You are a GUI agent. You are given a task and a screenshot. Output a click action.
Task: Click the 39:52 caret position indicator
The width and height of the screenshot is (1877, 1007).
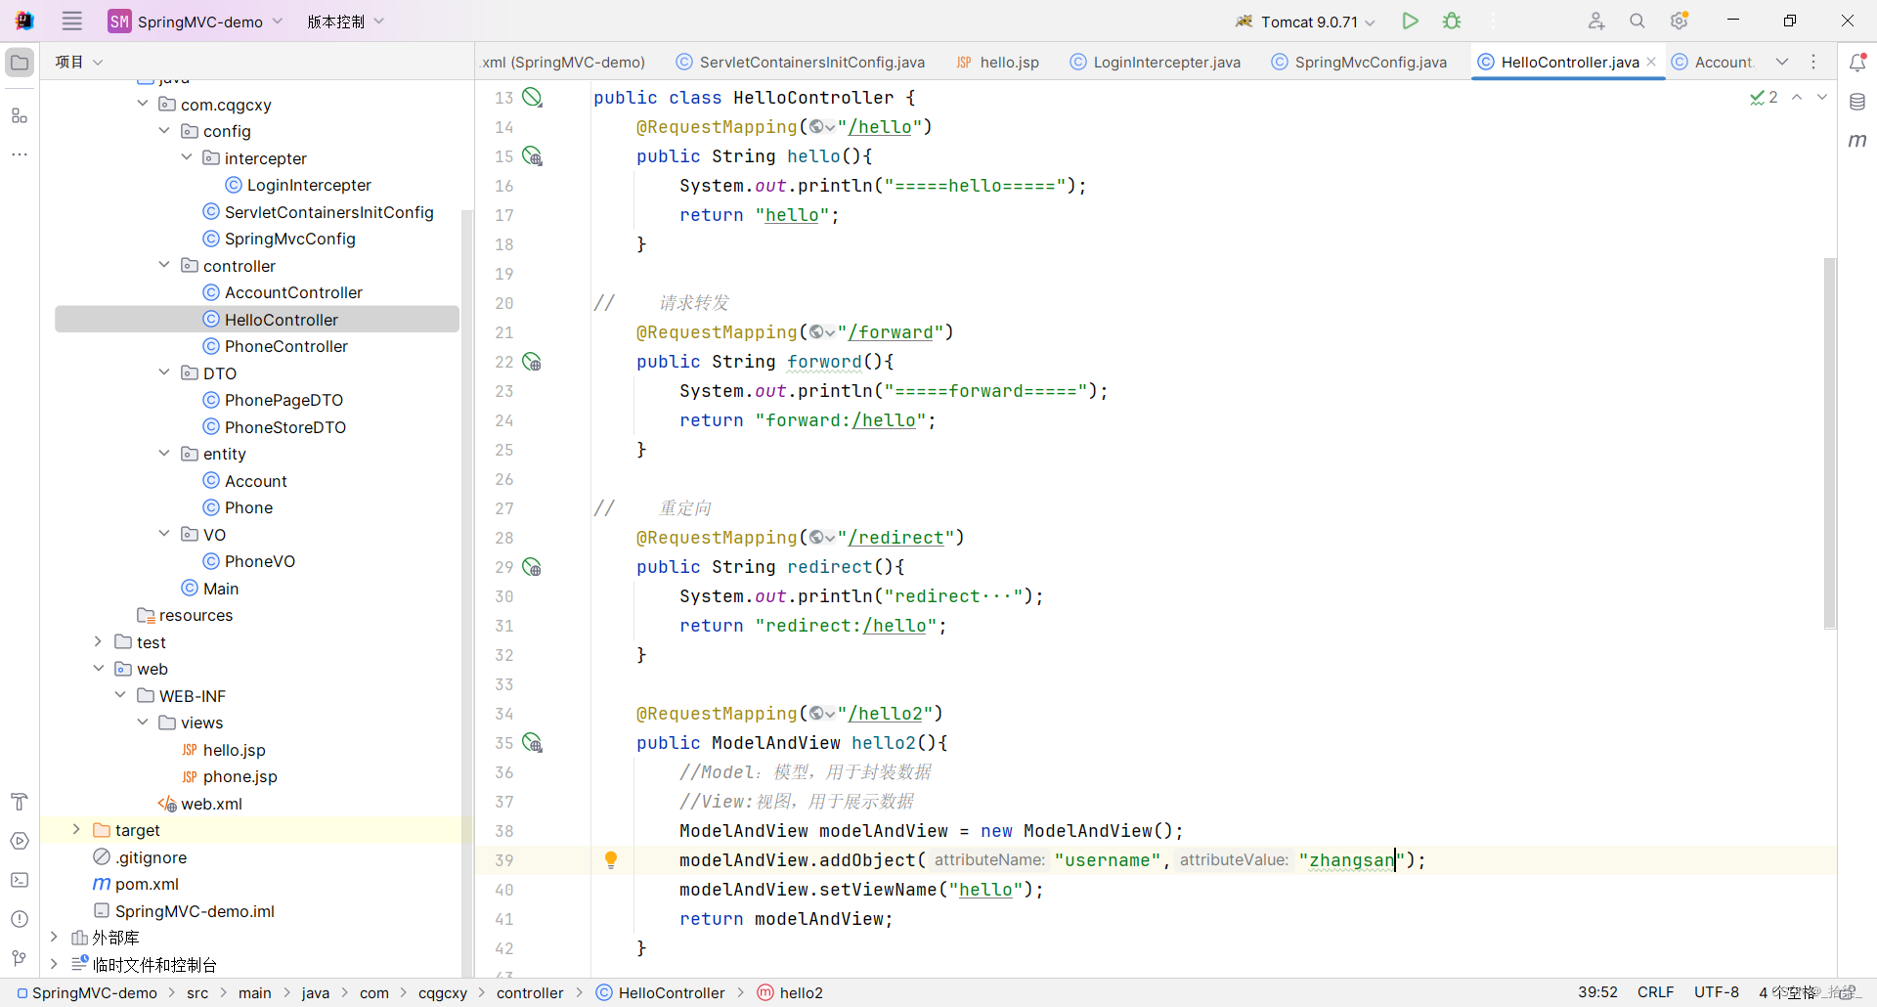click(1597, 991)
